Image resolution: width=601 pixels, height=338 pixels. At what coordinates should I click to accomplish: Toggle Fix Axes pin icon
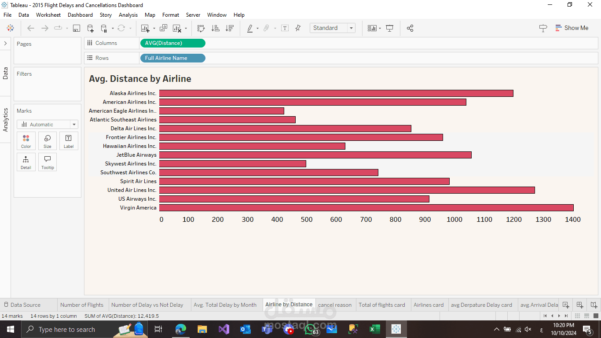coord(298,28)
